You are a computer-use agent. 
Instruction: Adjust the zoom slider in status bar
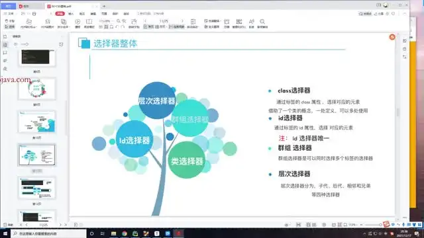(x=373, y=225)
